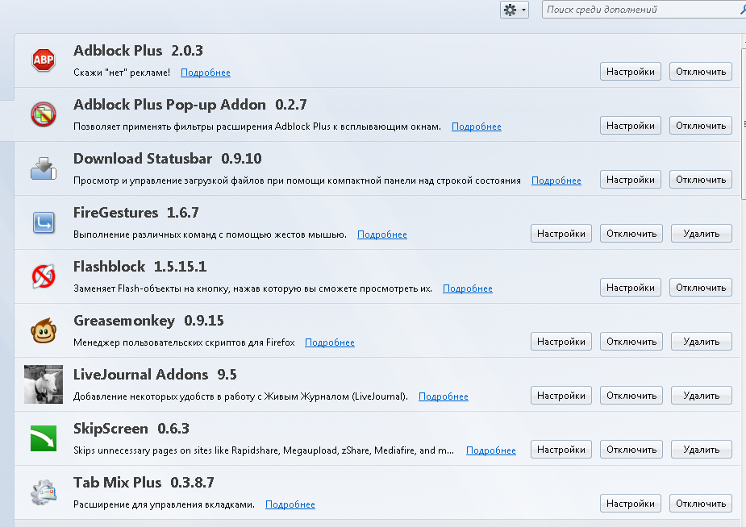This screenshot has height=527, width=746.
Task: Disable Adblock Plus Pop-up Addon
Action: click(x=701, y=126)
